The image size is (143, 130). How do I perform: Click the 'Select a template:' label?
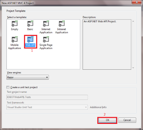point(17,17)
